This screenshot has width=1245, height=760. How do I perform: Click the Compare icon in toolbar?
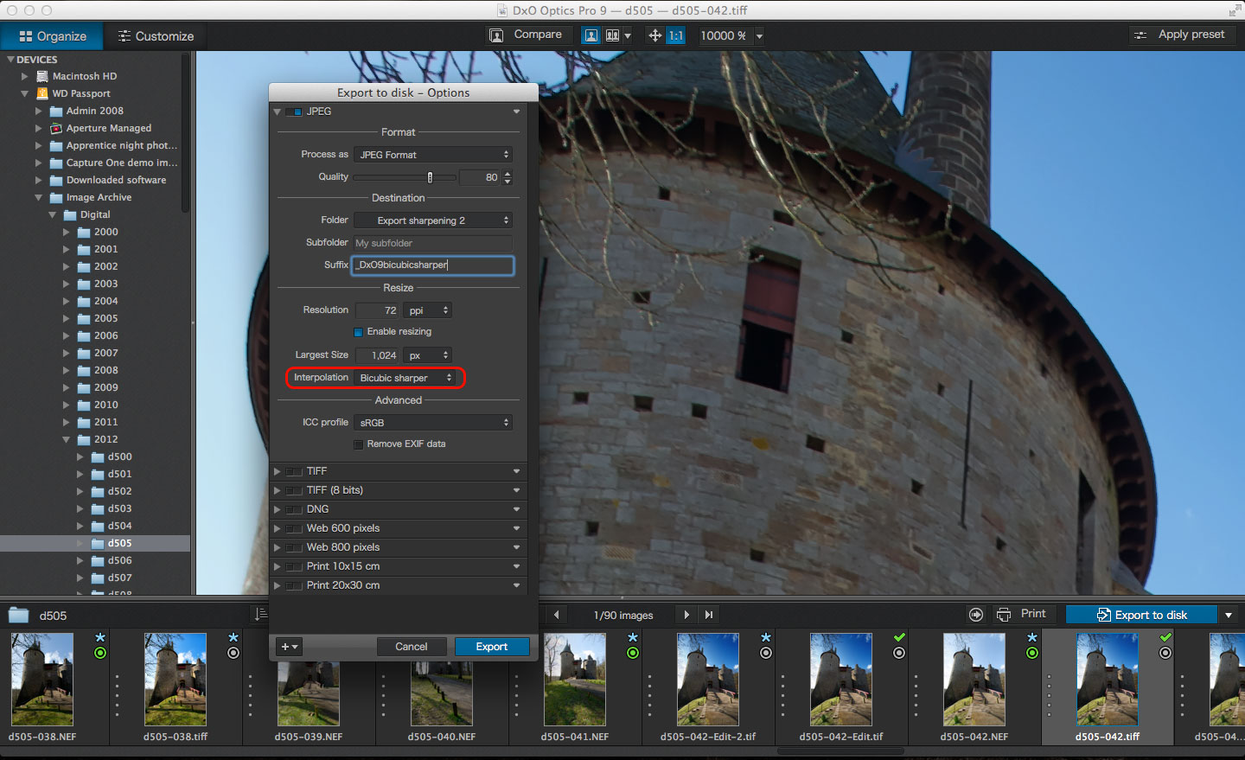tap(496, 35)
